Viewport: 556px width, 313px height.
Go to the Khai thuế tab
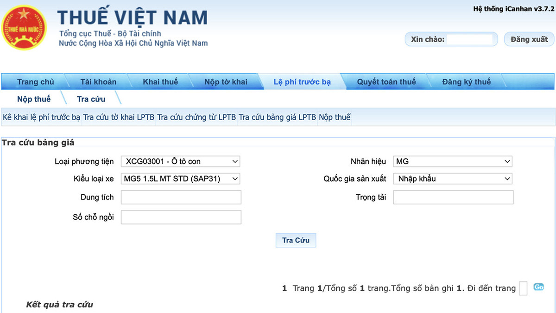[160, 82]
